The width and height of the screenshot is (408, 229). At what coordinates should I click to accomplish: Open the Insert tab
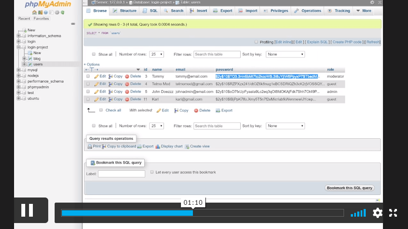click(x=198, y=11)
